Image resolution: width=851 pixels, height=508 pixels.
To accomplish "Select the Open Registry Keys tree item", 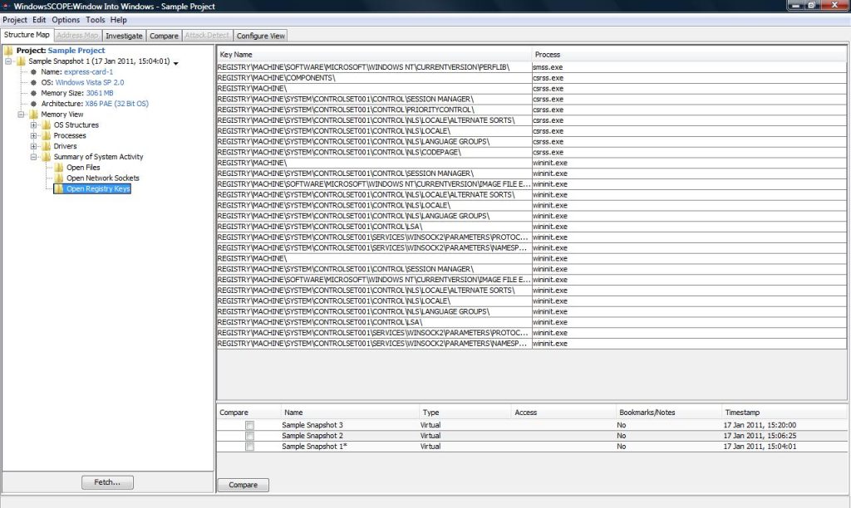I will pos(98,188).
